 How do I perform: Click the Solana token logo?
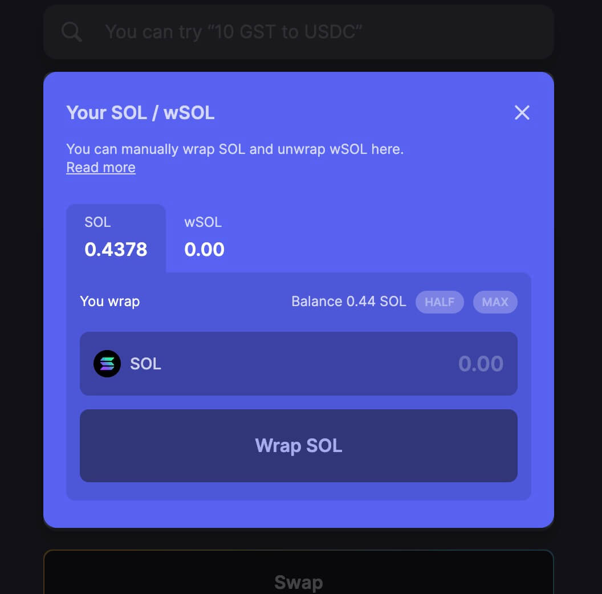[107, 364]
